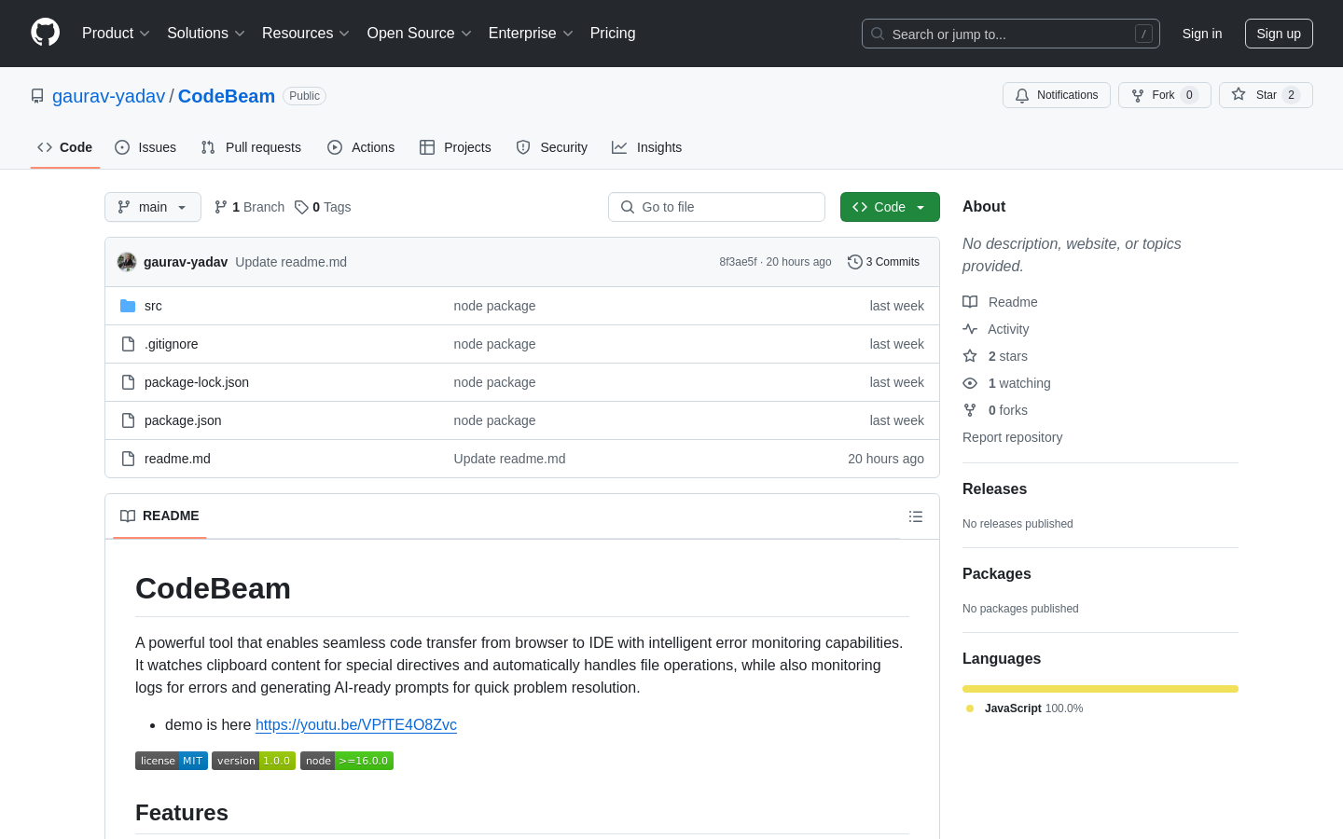Switch to the Pull requests tab
1343x839 pixels.
251,147
